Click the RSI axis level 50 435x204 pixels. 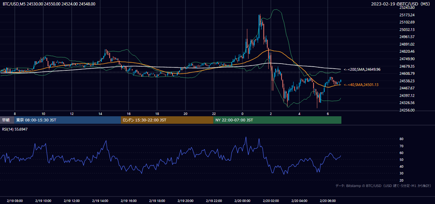coord(402,159)
